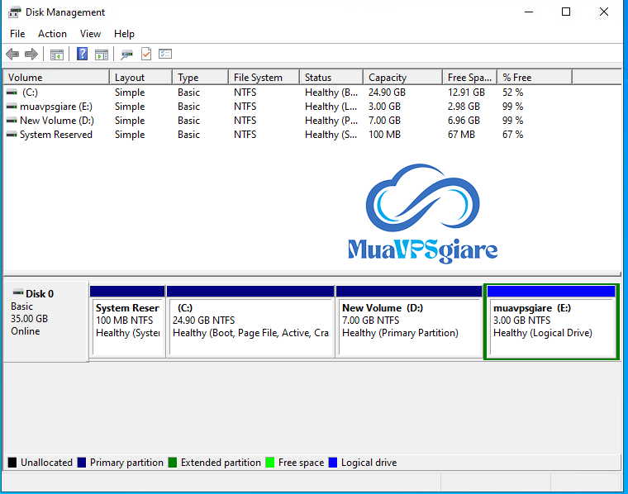Click the Back arrow toolbar icon
This screenshot has width=628, height=494.
tap(12, 55)
